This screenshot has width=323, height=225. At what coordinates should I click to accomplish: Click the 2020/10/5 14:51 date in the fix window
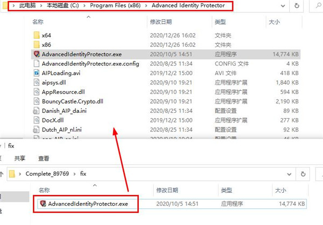177,204
